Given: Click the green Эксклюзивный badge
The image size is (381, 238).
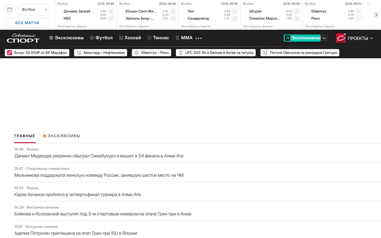Looking at the screenshot, I should tap(302, 38).
